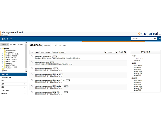Click the mediasite logo in header

pyautogui.click(x=149, y=34)
